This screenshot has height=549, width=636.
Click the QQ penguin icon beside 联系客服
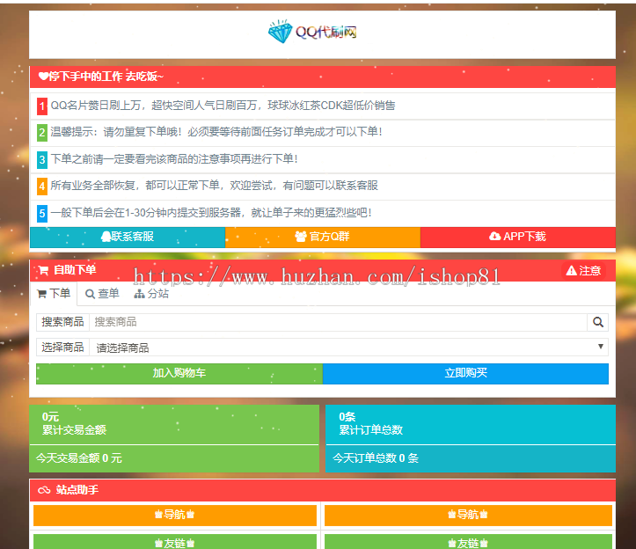pos(106,237)
